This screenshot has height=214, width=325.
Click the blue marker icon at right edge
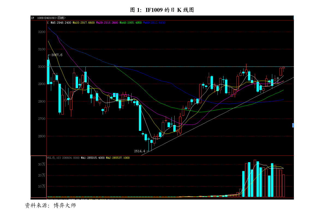click(x=293, y=125)
